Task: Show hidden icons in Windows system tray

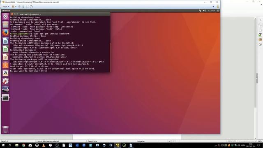Action: (x=216, y=145)
